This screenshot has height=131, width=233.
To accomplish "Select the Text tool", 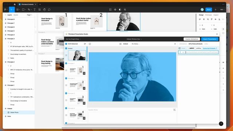I will click(35, 10).
